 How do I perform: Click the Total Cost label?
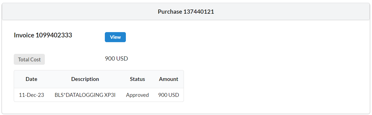(29, 59)
